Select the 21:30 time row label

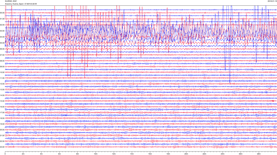(x=2, y=135)
